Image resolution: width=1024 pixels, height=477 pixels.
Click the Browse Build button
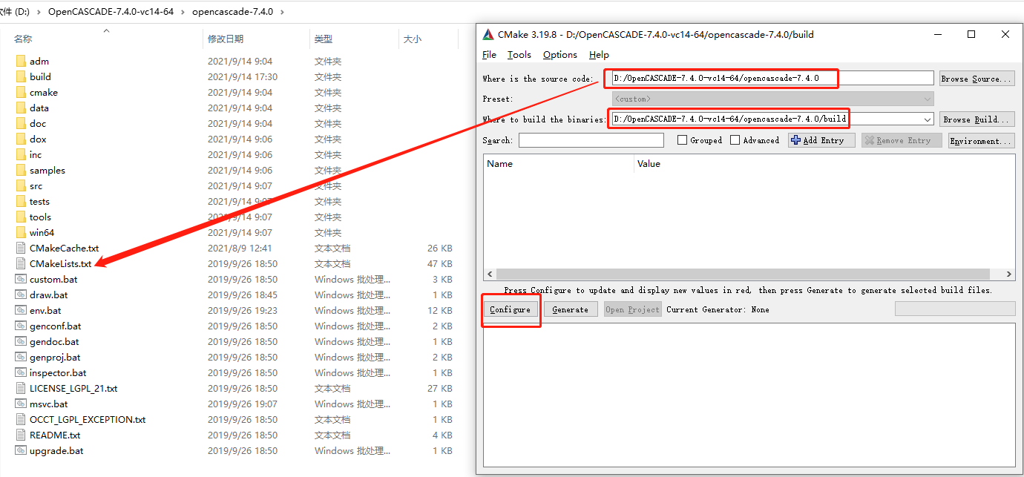[976, 119]
